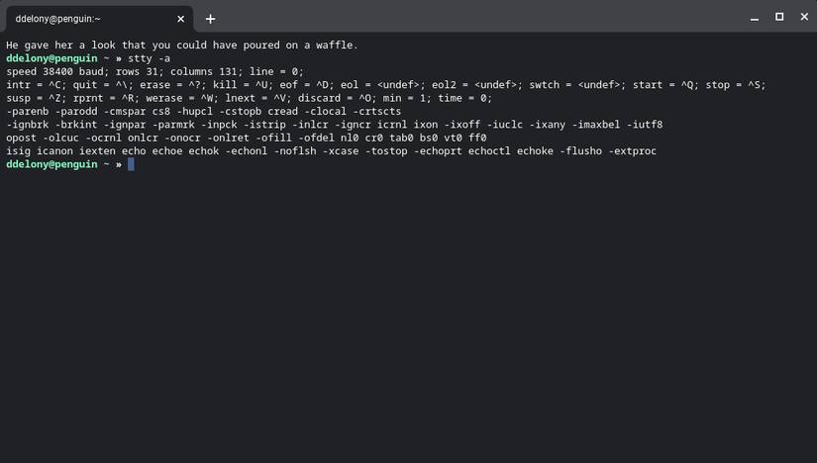This screenshot has width=817, height=463.
Task: Click the blinking terminal cursor block
Action: coord(131,164)
